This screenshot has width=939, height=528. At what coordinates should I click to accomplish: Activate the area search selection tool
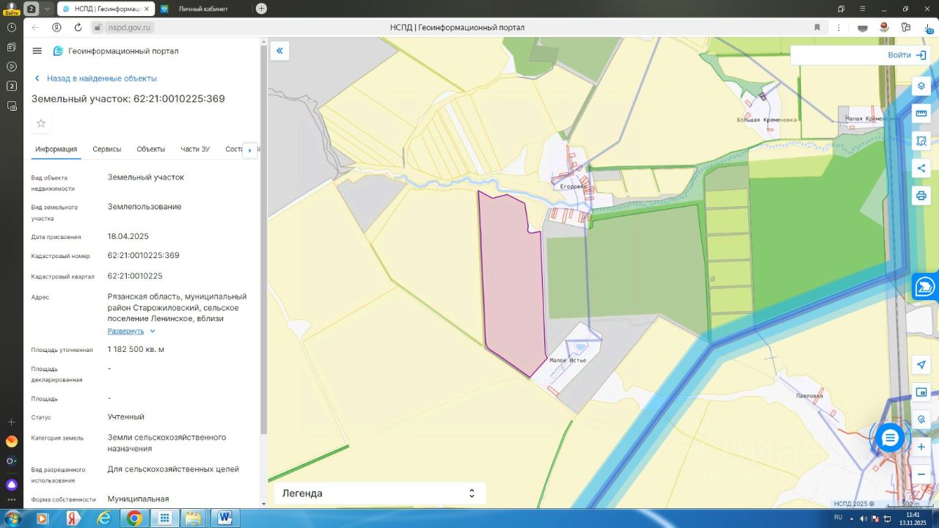(x=921, y=141)
